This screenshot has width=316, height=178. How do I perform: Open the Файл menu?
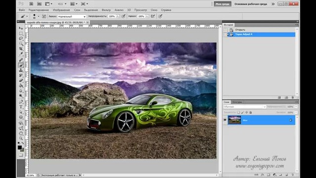(x=22, y=10)
